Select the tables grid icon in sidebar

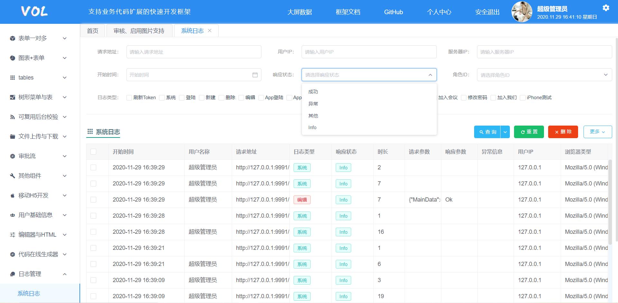[x=12, y=78]
